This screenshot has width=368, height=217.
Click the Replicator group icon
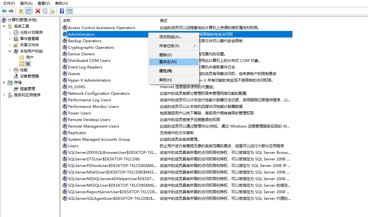65,133
